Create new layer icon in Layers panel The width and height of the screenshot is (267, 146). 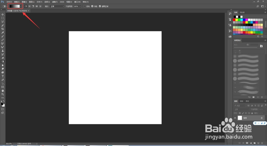258,143
